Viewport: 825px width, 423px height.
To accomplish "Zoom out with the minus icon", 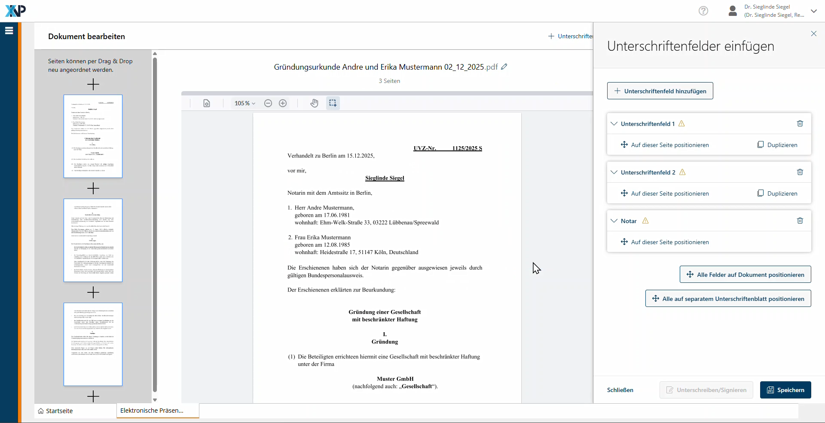I will [268, 103].
